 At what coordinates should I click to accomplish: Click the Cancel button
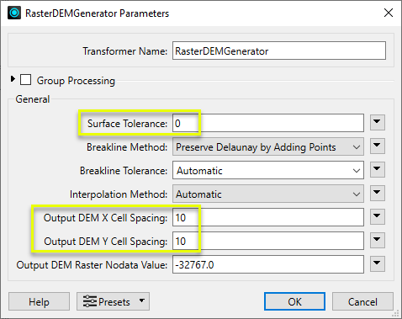point(362,301)
